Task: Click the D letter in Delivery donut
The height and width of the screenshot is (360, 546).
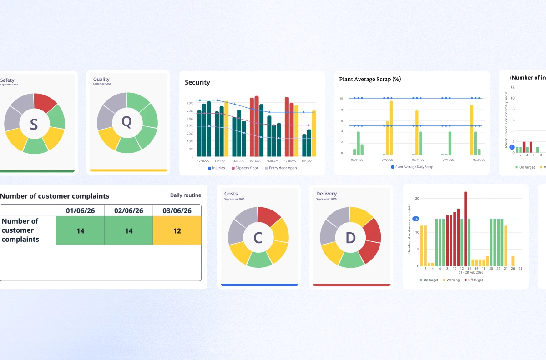Action: [x=350, y=237]
